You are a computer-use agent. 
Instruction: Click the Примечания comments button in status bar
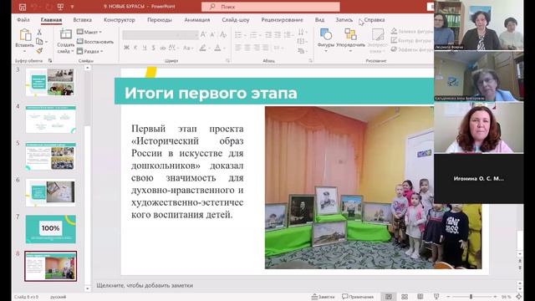point(358,297)
